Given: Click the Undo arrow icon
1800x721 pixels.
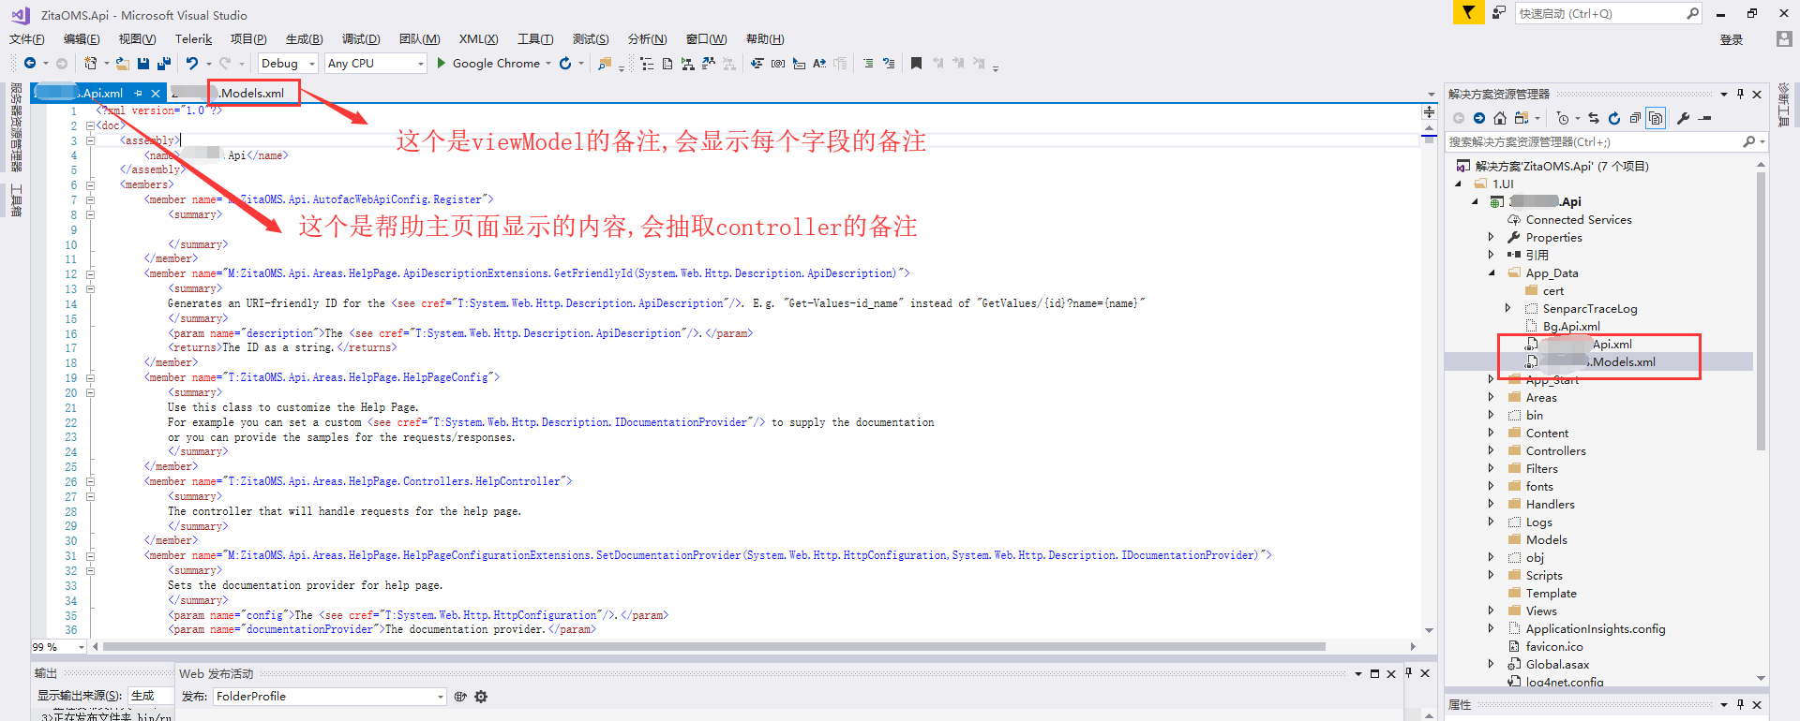Looking at the screenshot, I should 192,63.
